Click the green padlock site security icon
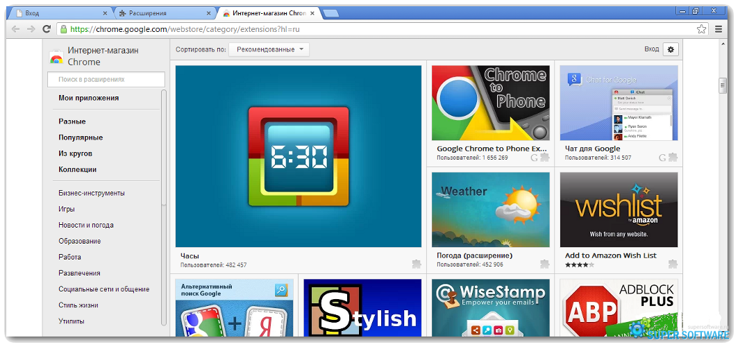Viewport: 738px width, 347px height. point(64,29)
